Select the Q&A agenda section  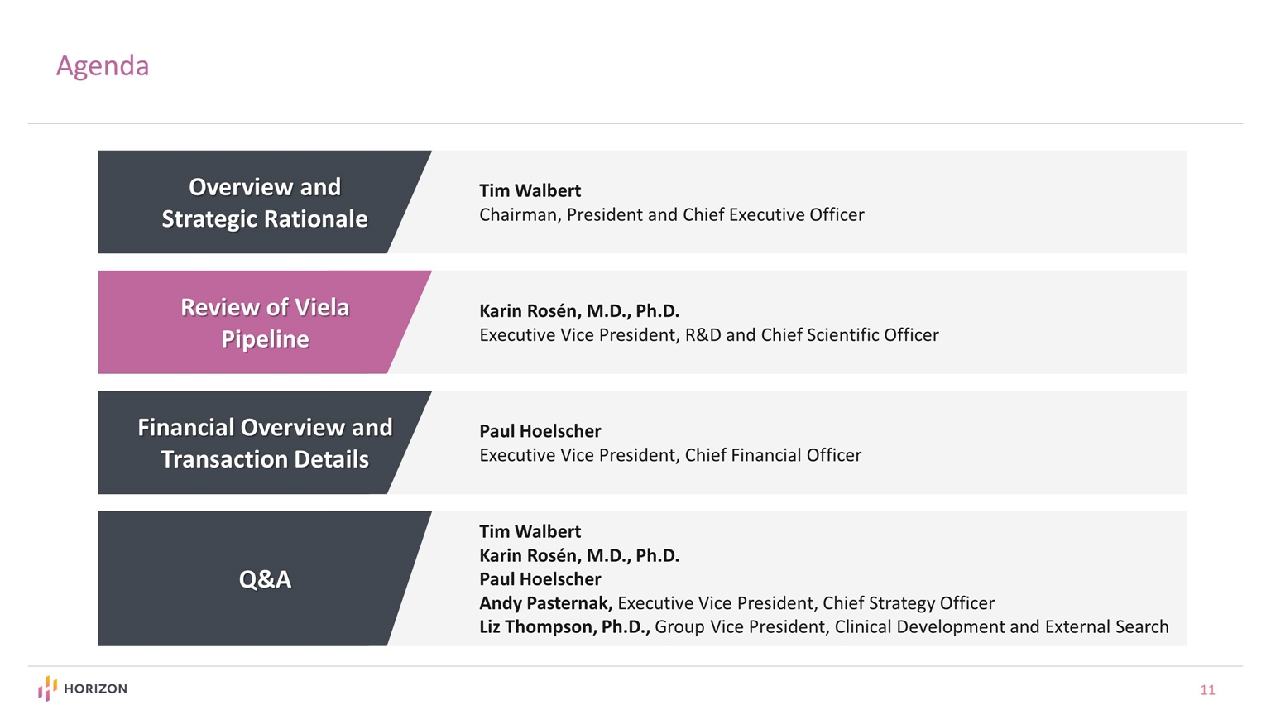tap(264, 578)
